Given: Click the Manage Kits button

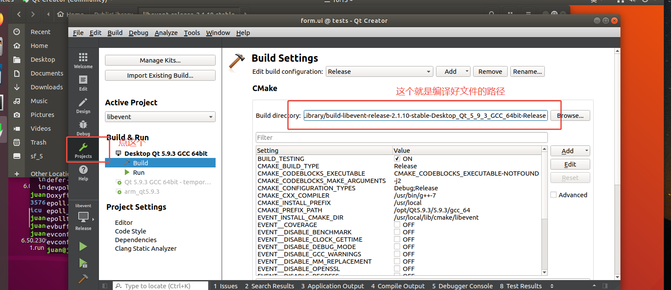Looking at the screenshot, I should tap(160, 60).
